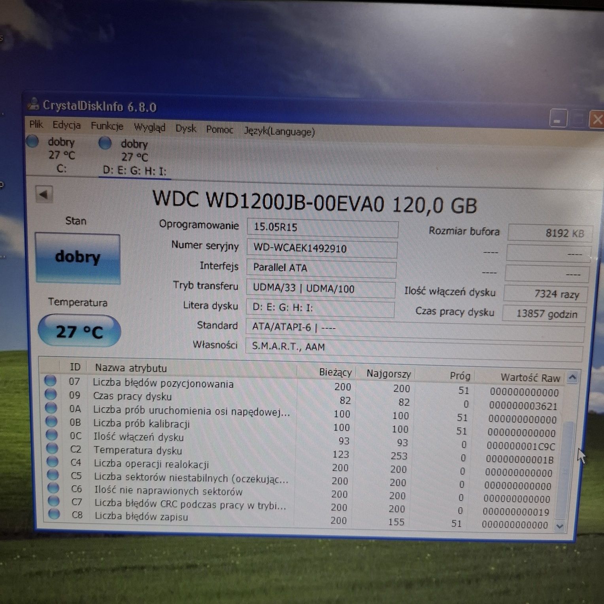Select the C: disk tab

[61, 155]
